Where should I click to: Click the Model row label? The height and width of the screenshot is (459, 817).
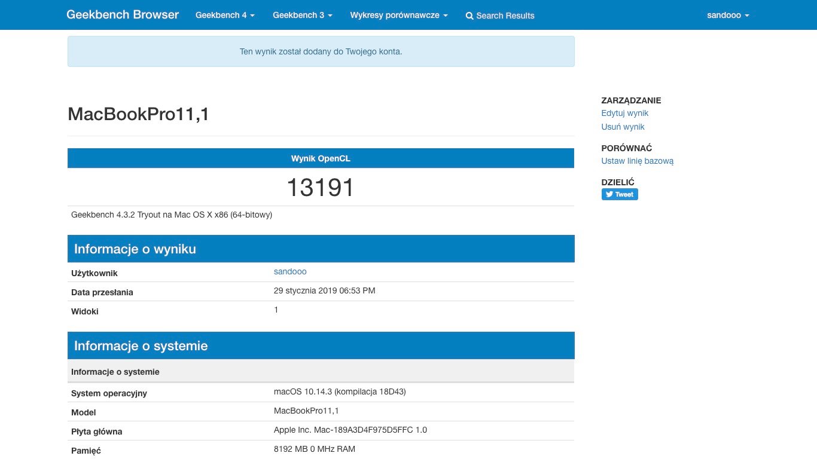84,412
